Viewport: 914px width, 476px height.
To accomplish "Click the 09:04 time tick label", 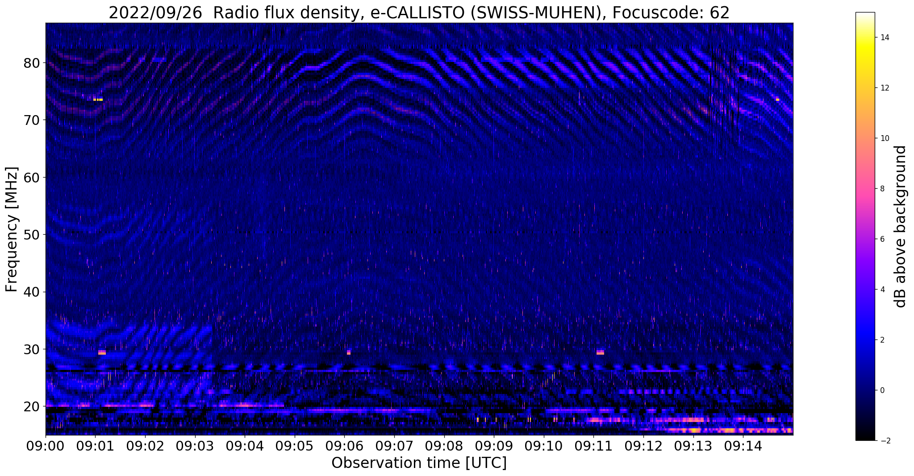I will tap(245, 446).
